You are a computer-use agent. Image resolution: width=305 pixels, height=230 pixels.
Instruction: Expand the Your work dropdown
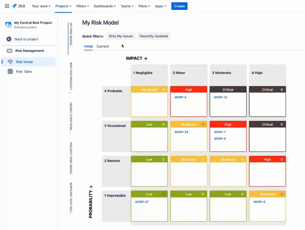pos(41,6)
